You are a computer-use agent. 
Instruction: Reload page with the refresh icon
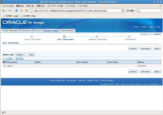16,11
